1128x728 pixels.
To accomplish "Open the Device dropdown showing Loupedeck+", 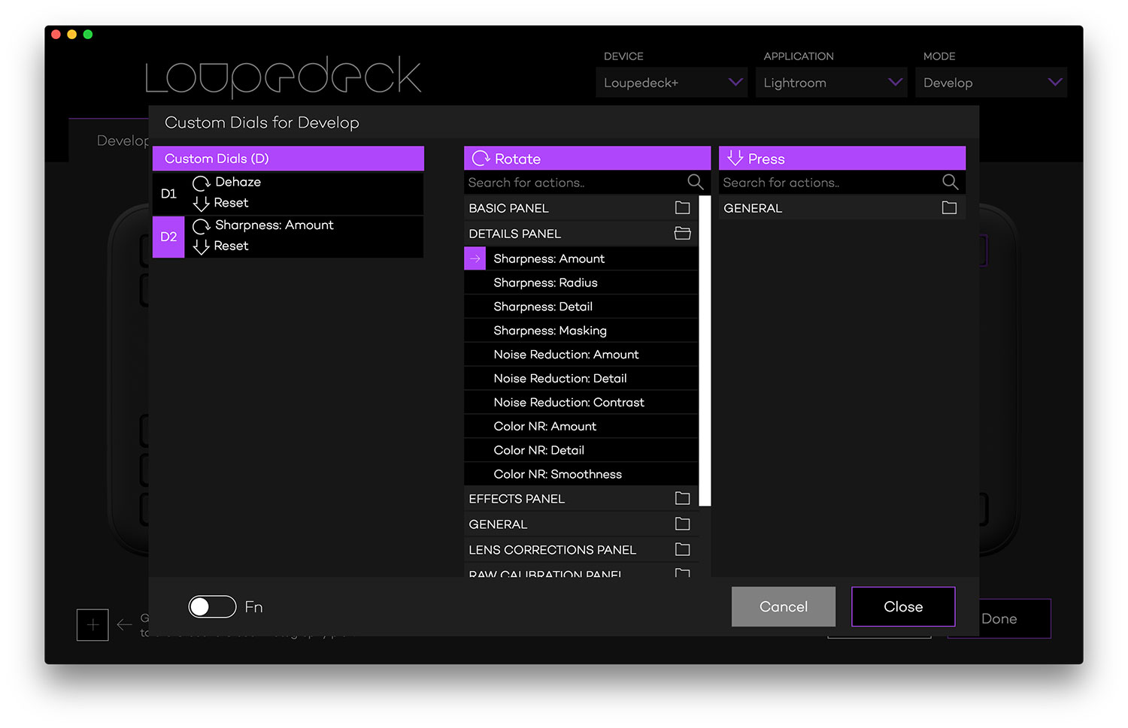I will [x=671, y=83].
